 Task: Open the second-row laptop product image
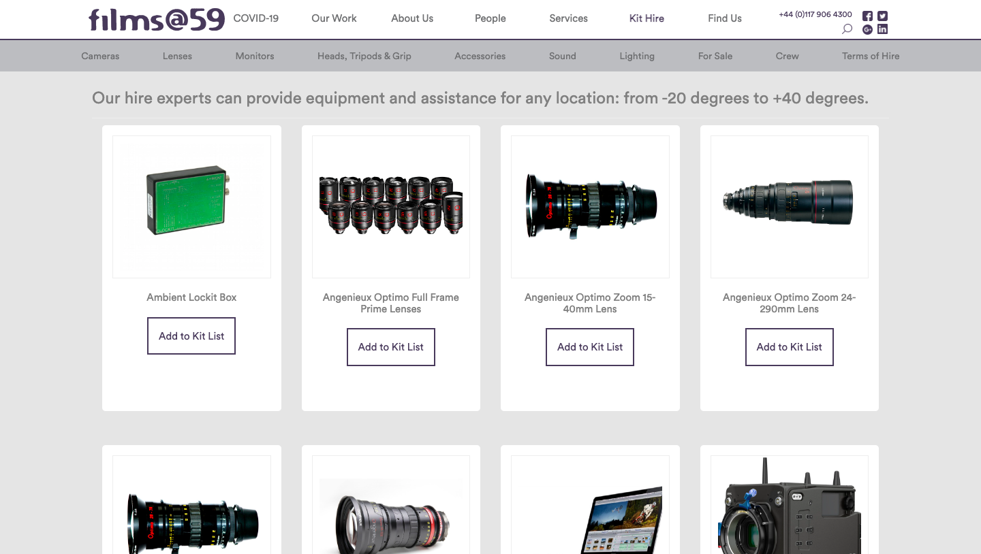590,505
